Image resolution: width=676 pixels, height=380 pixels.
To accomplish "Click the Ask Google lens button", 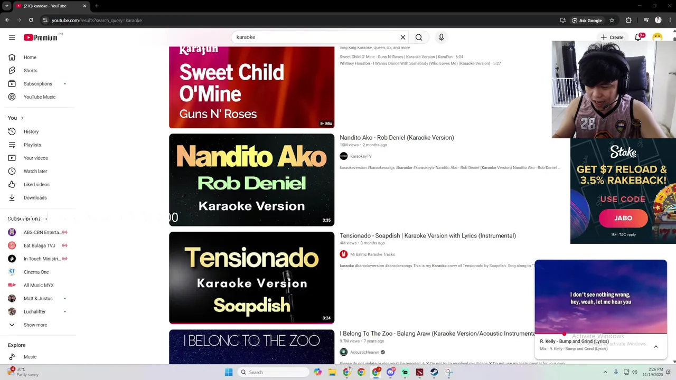I will pos(587,20).
